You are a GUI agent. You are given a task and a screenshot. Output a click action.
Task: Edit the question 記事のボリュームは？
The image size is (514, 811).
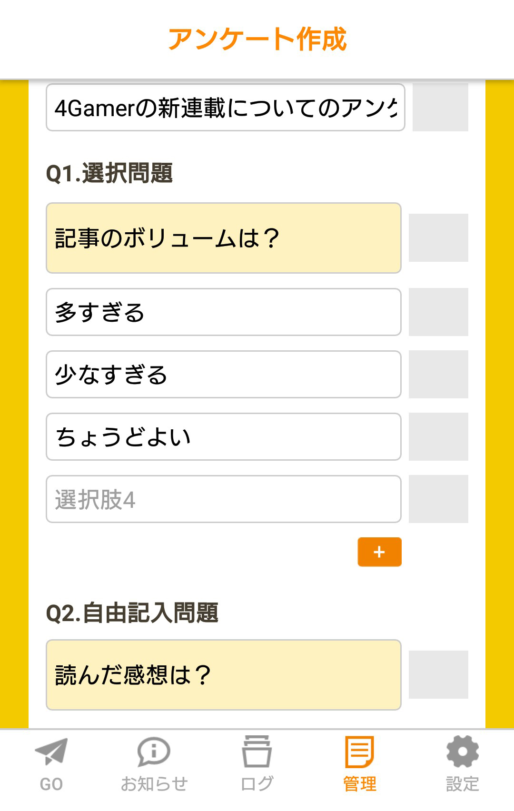(224, 238)
